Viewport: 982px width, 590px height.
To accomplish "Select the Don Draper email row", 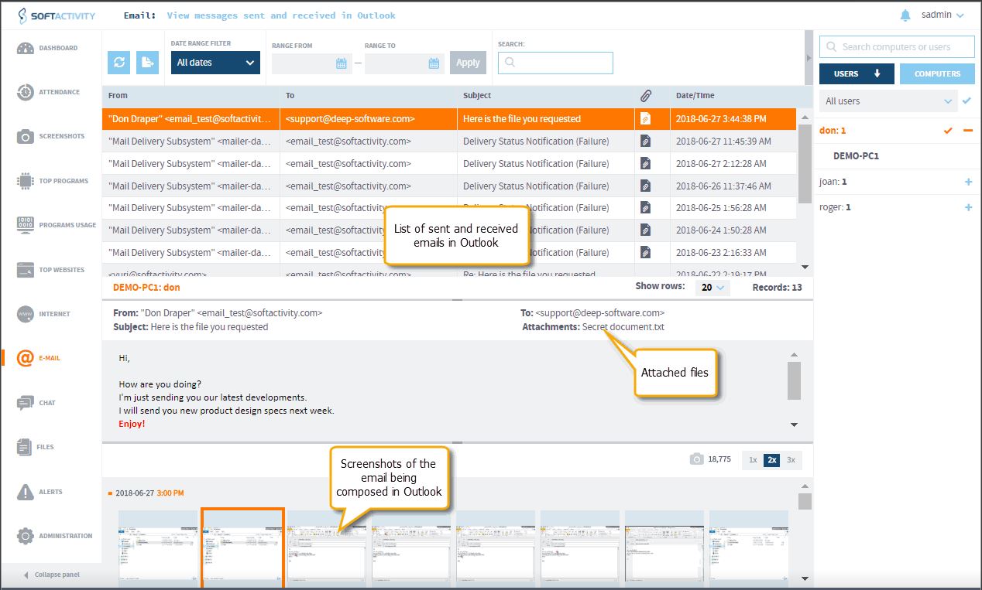I will (449, 119).
